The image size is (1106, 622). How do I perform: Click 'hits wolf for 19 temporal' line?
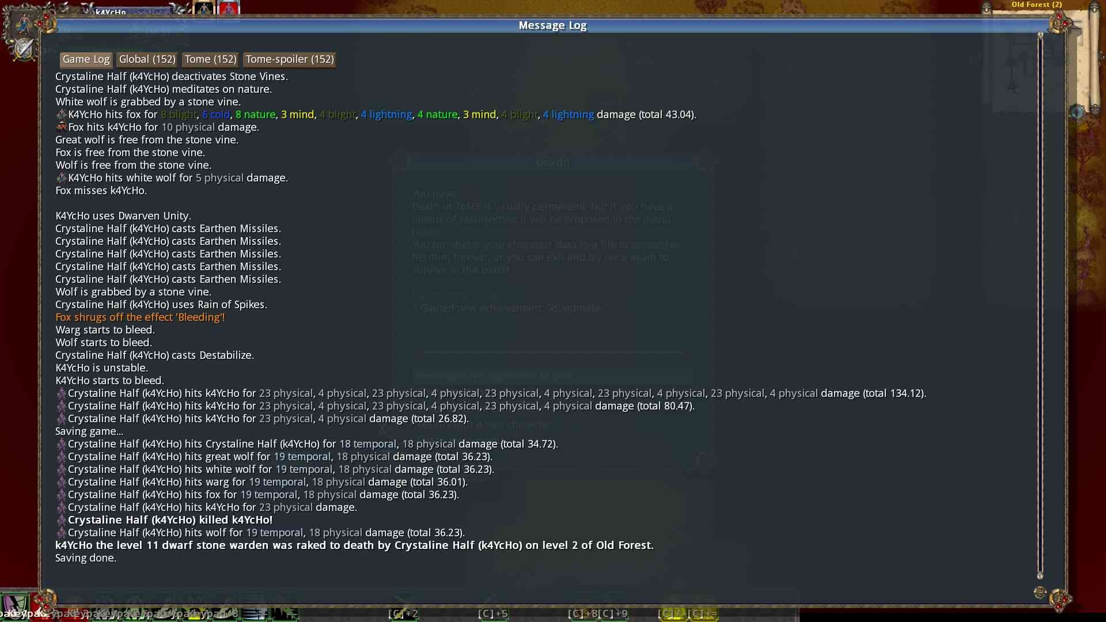click(x=260, y=533)
